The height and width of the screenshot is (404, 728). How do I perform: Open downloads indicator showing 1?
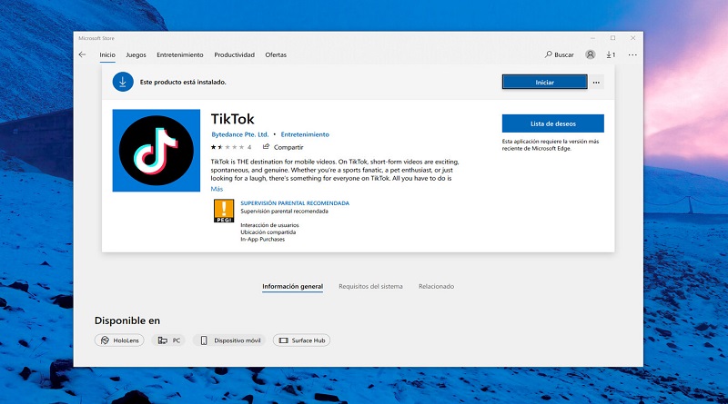pyautogui.click(x=611, y=54)
